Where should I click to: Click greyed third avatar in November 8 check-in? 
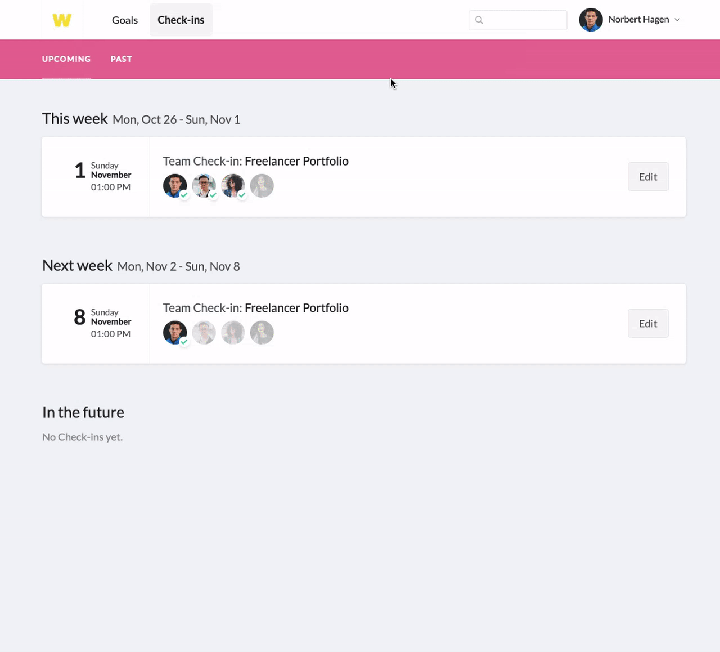233,333
